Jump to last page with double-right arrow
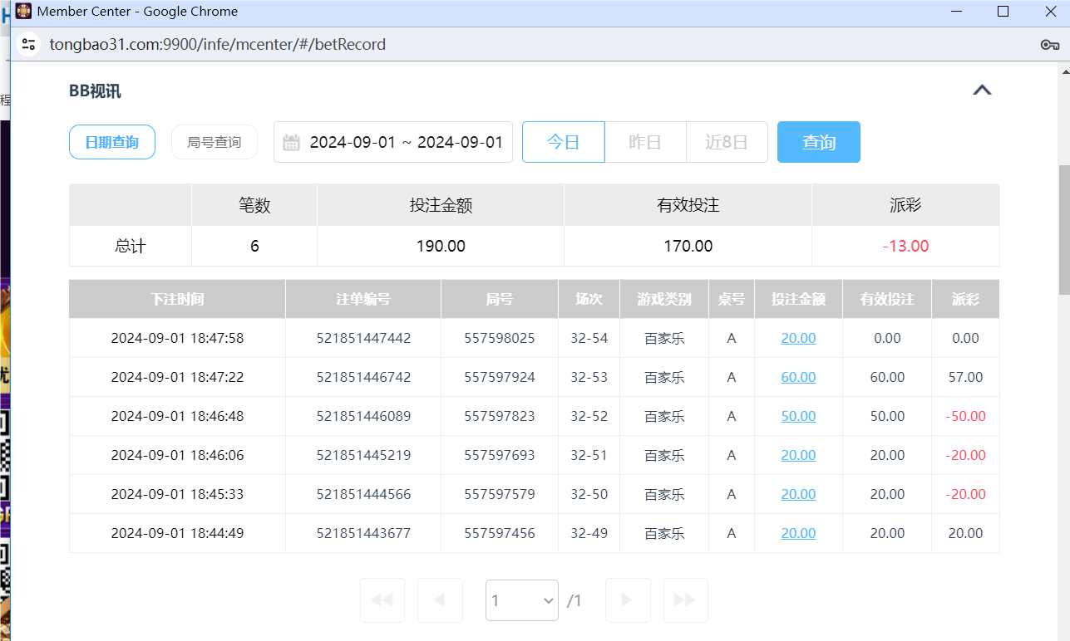The width and height of the screenshot is (1070, 641). coord(685,599)
